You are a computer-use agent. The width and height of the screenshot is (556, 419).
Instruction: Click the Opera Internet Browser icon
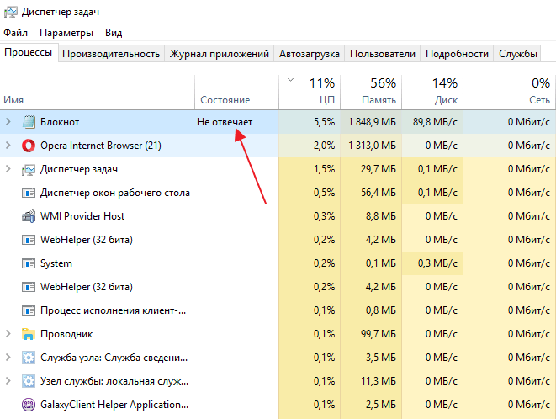[29, 146]
